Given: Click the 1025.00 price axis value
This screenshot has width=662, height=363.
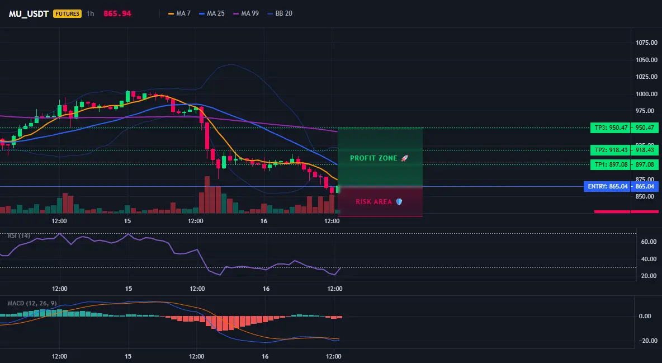Looking at the screenshot, I should 646,77.
